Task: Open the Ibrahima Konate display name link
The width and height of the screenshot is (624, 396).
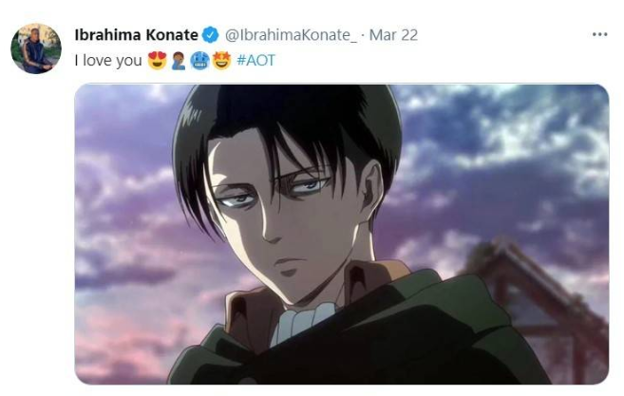Action: point(136,35)
